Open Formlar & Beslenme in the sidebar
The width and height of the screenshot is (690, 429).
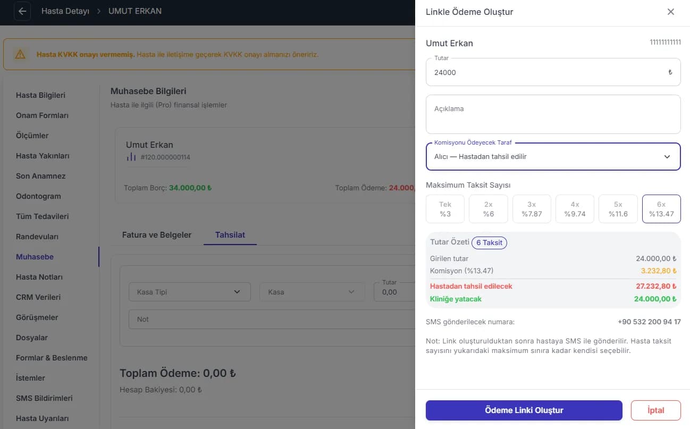coord(52,358)
